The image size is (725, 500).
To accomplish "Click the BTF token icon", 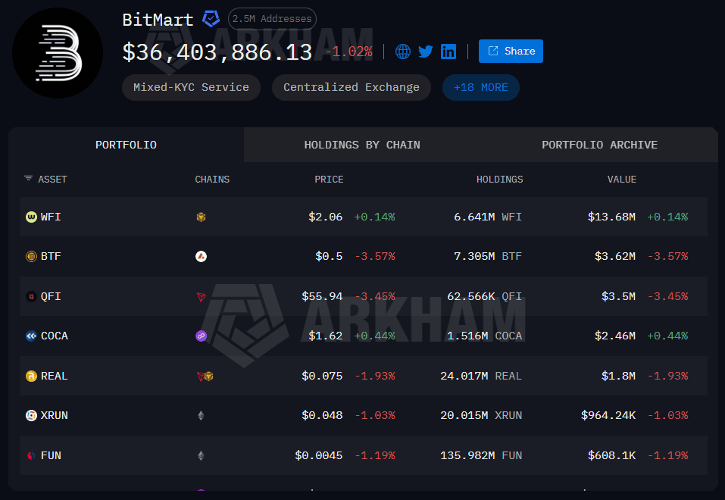I will point(31,256).
